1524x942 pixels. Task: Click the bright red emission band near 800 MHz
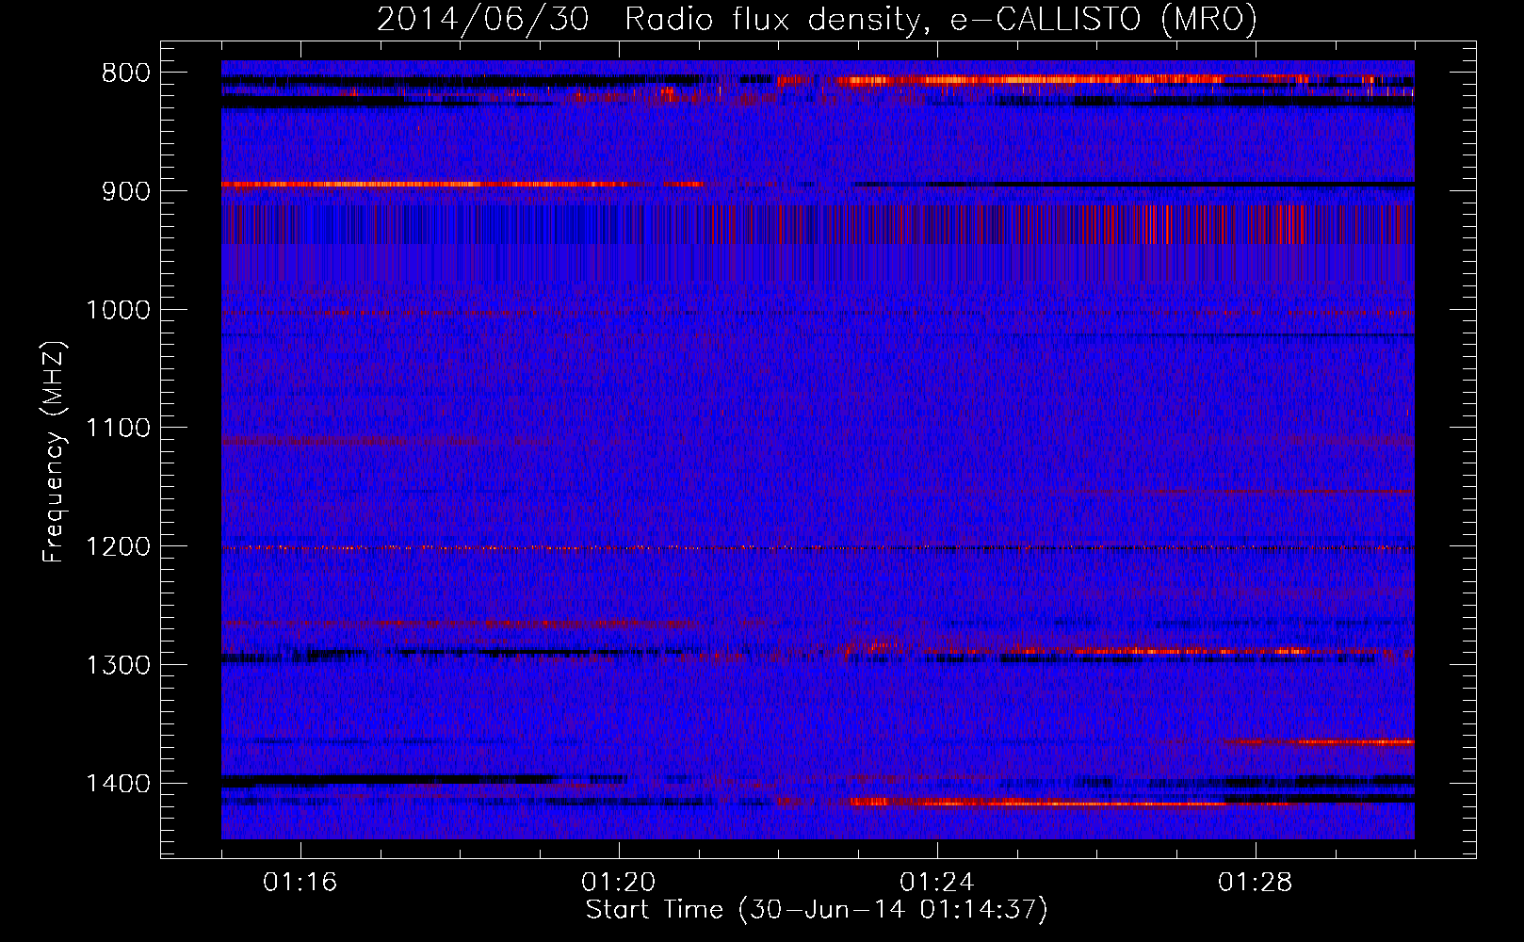tap(1074, 80)
